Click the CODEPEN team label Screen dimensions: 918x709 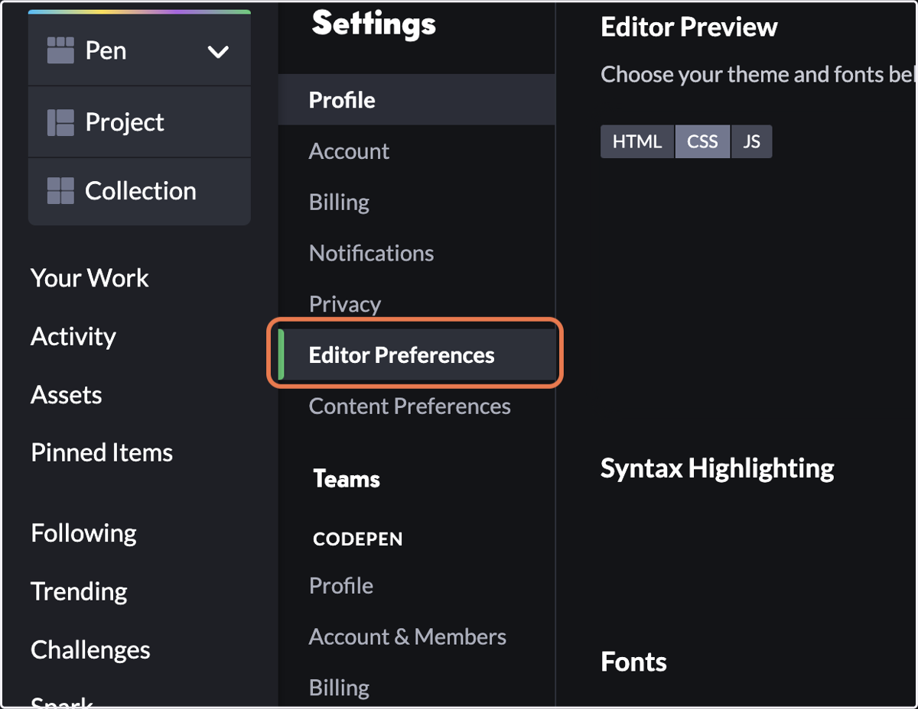(x=358, y=539)
